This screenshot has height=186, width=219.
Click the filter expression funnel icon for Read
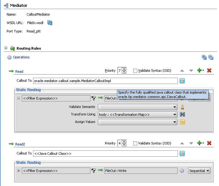(x=94, y=98)
